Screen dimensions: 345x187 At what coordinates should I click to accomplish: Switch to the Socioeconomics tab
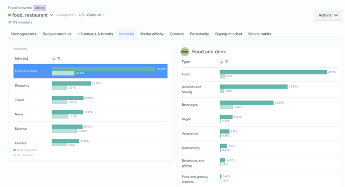(57, 34)
